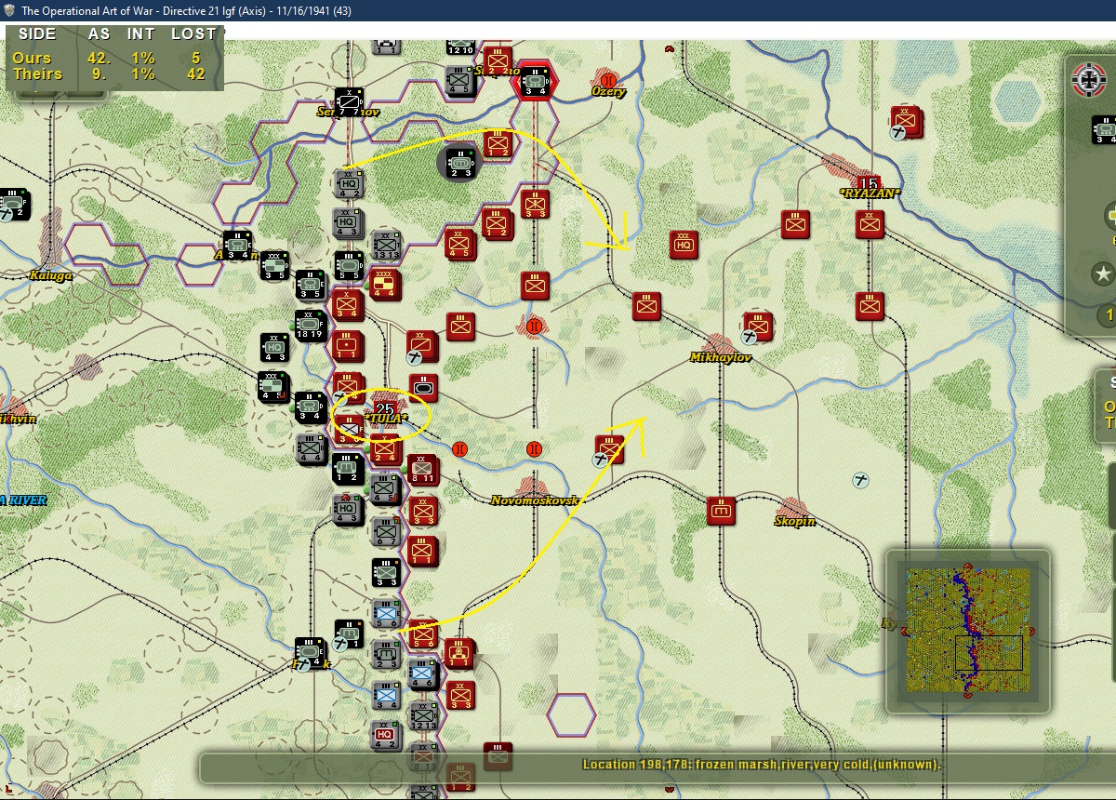Click the viewport rectangle in the minimap
The height and width of the screenshot is (800, 1116).
989,653
